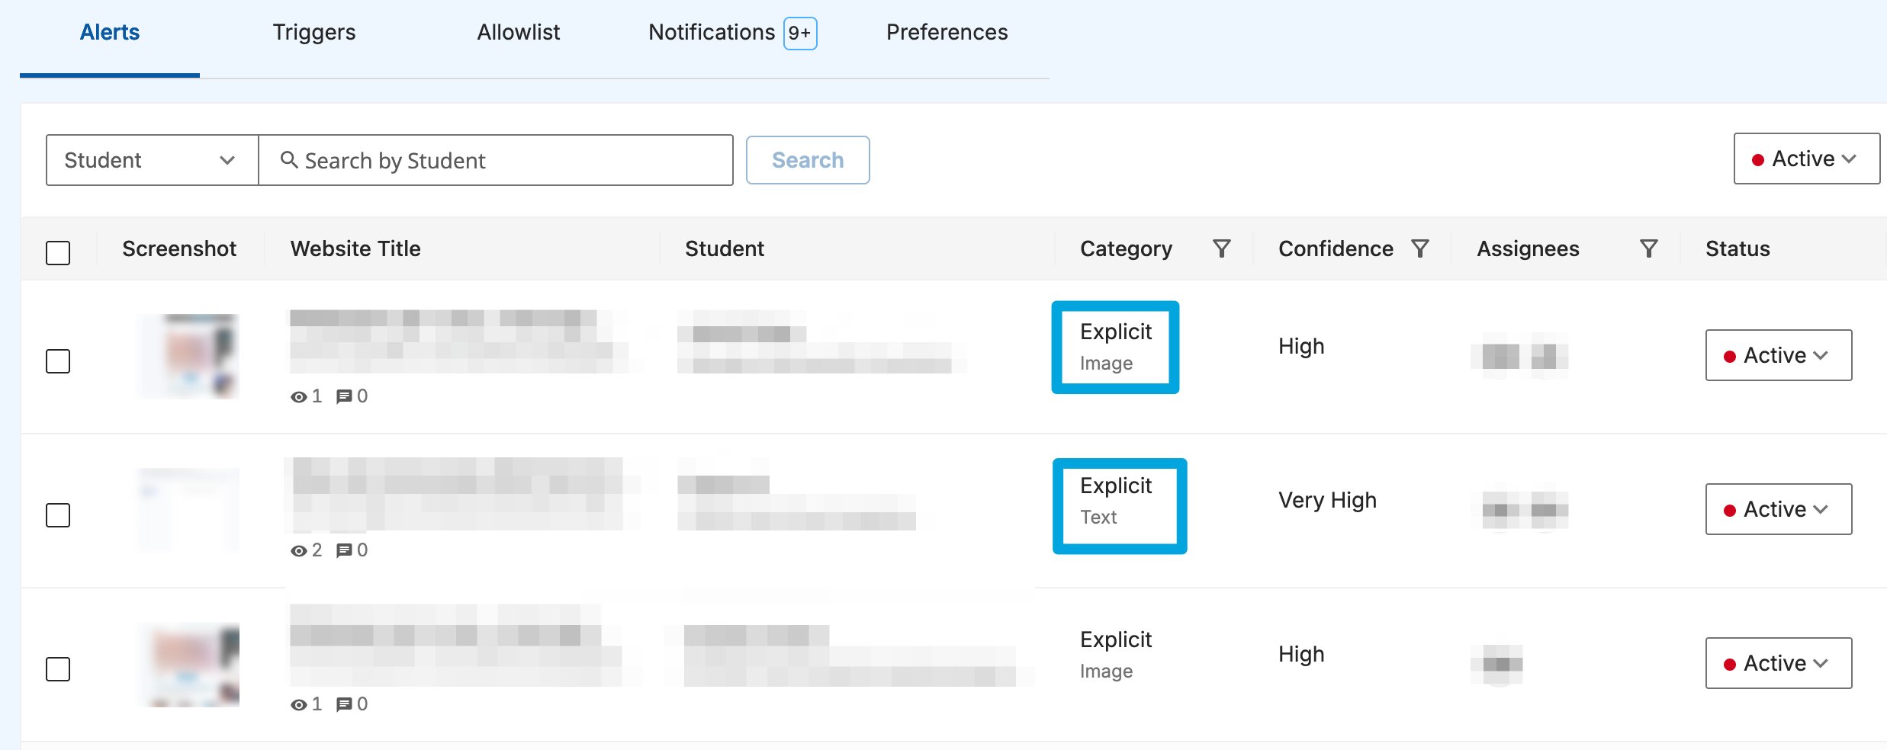Click the Screenshot column header
Screen dimensions: 1887x750
179,248
